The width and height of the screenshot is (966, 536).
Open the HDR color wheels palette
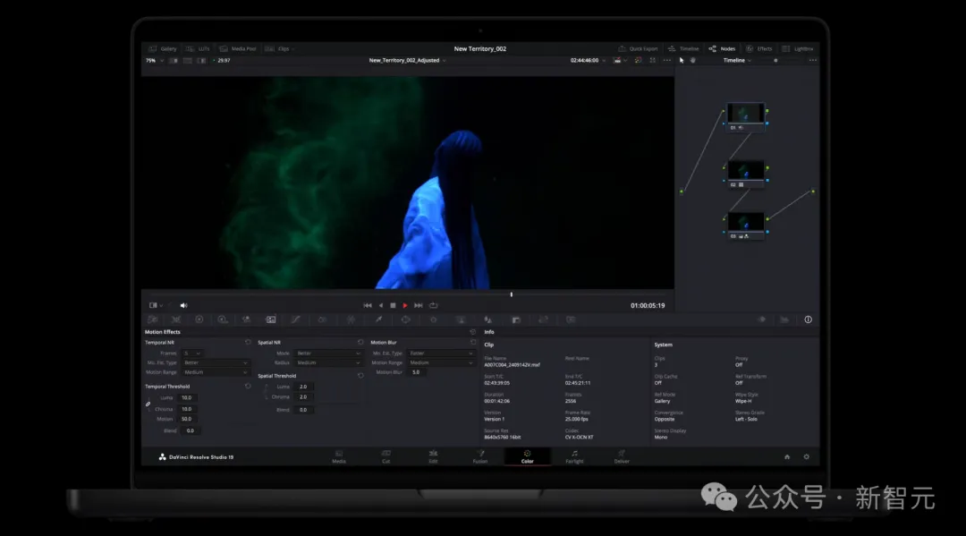coord(223,319)
